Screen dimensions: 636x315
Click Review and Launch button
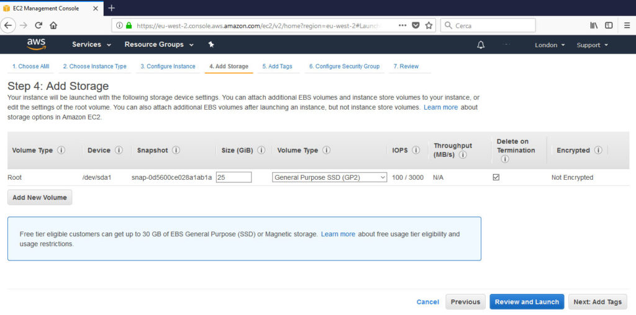click(x=527, y=301)
